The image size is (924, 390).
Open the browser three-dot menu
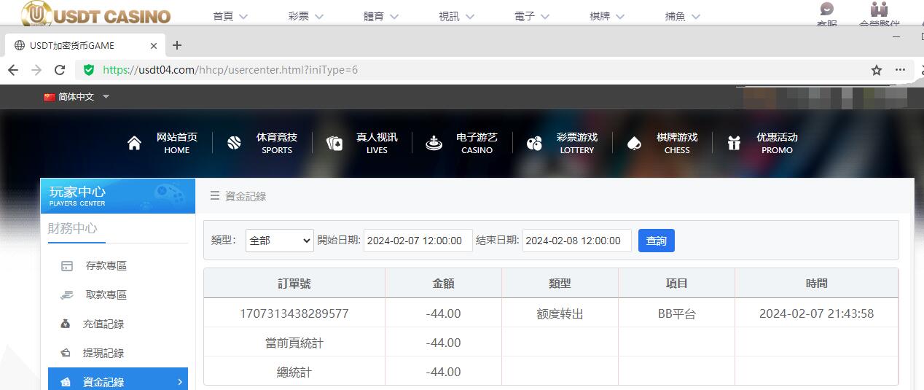901,70
